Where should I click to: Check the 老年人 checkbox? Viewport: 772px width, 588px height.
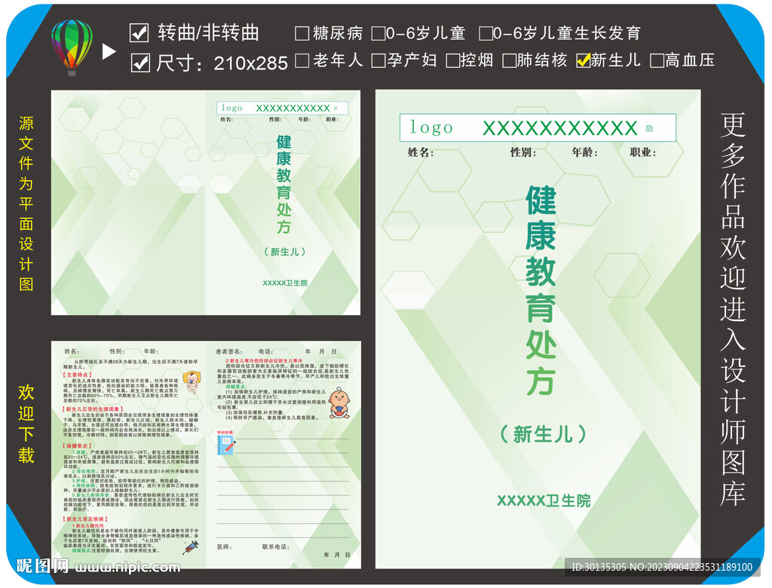[302, 60]
